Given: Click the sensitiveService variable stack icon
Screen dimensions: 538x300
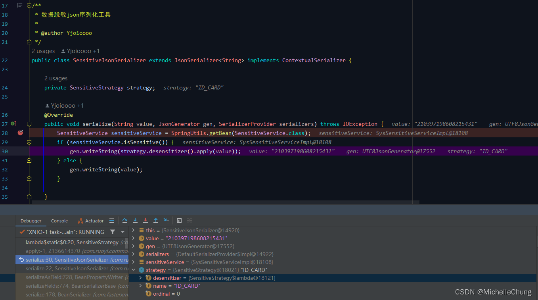Looking at the screenshot, I should (141, 262).
